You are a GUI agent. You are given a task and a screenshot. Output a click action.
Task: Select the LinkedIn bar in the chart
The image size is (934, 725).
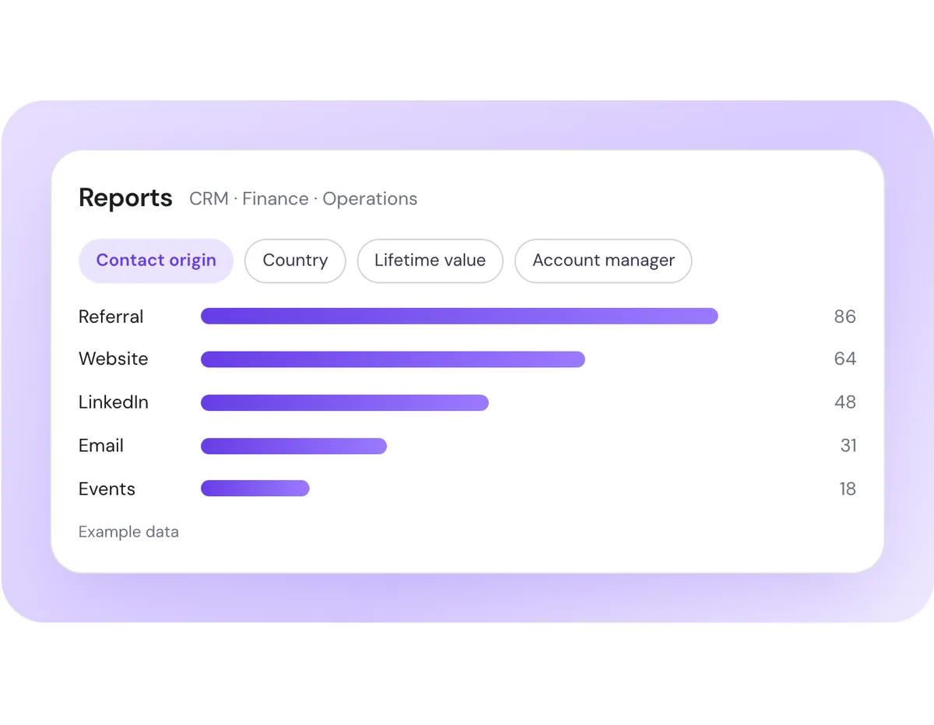[345, 403]
